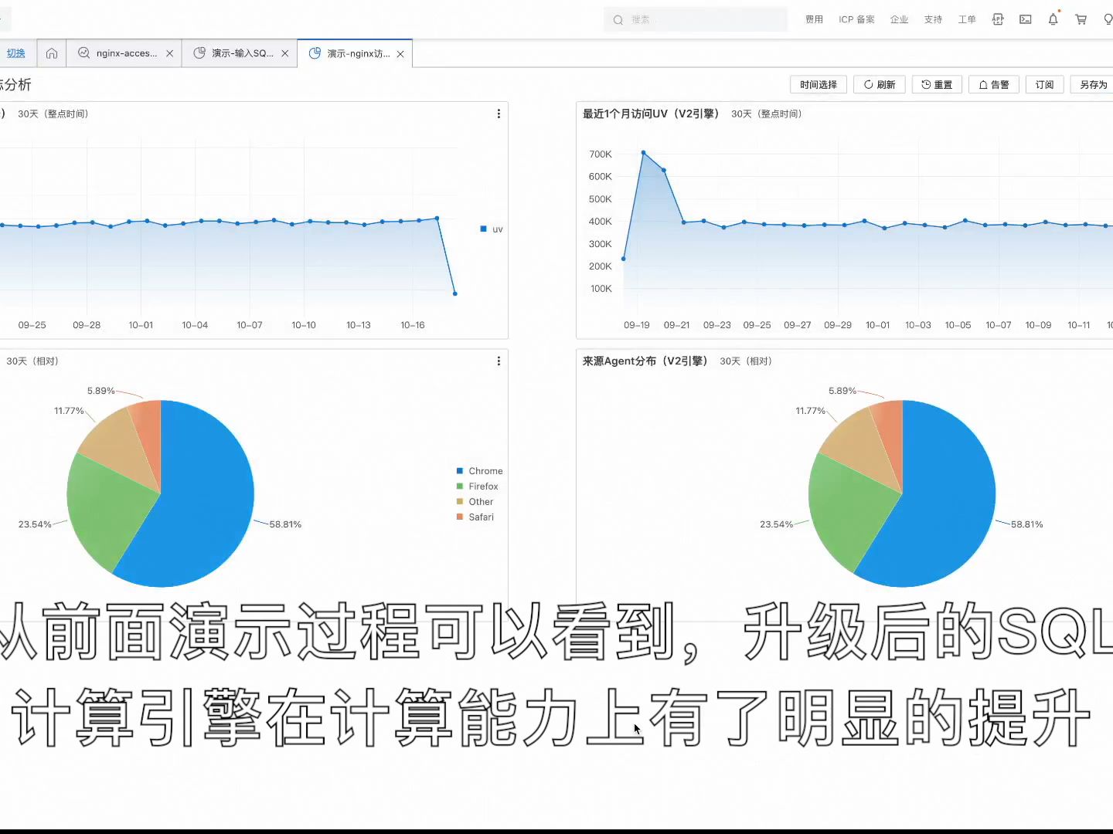
Task: Open the notification bell icon
Action: point(1053,19)
